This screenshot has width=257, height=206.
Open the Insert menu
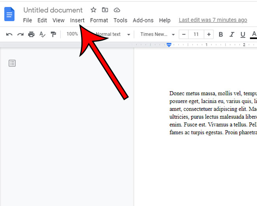[x=77, y=20]
